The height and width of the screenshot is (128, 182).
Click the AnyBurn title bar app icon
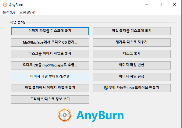[x=5, y=5]
